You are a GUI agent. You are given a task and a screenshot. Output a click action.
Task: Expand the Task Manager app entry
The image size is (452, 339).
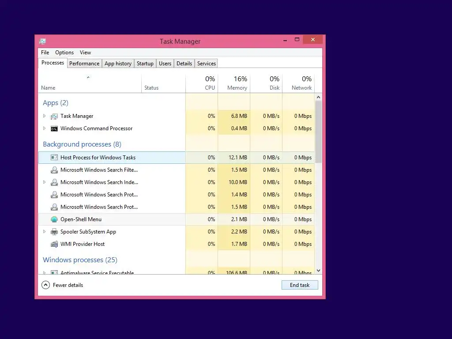[44, 116]
